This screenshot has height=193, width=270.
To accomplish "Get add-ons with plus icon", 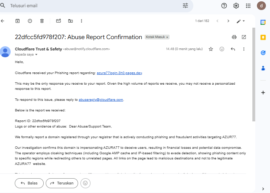I will 263,93.
